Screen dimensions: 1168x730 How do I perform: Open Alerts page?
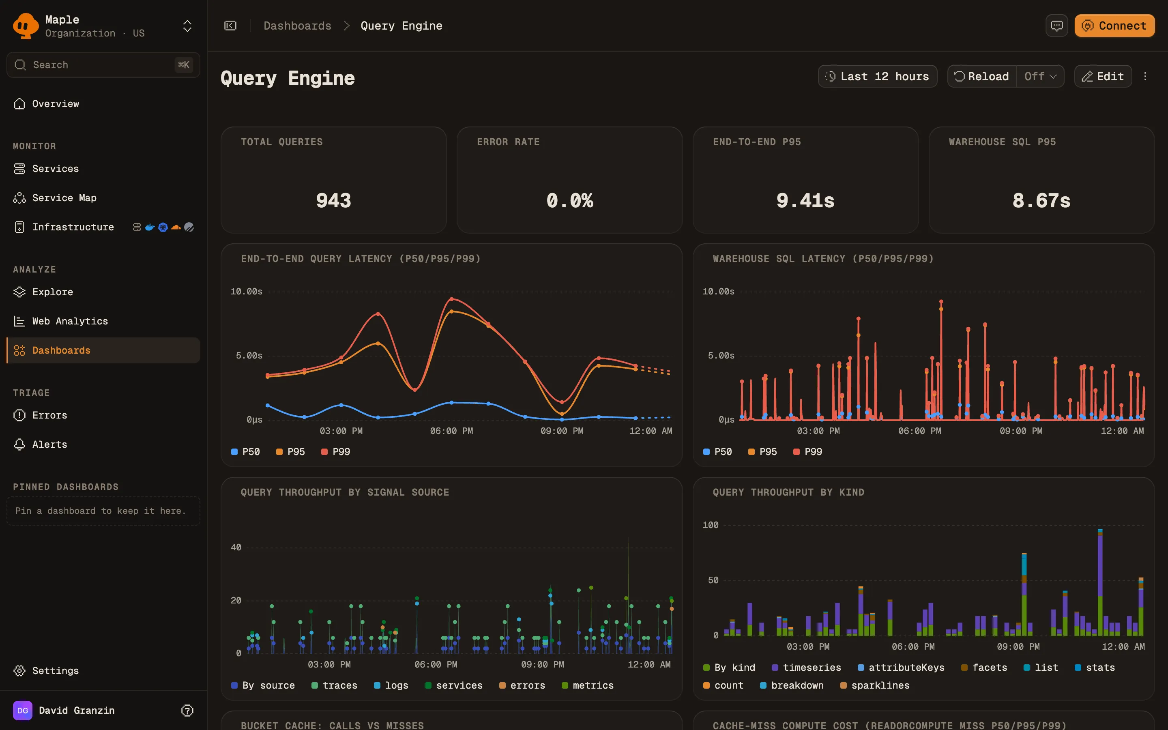tap(103, 444)
